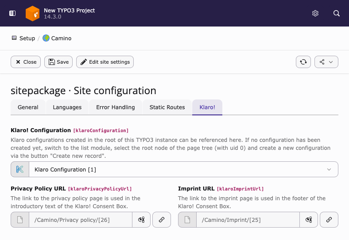The image size is (349, 240).
Task: Open Edit site settings
Action: [105, 62]
